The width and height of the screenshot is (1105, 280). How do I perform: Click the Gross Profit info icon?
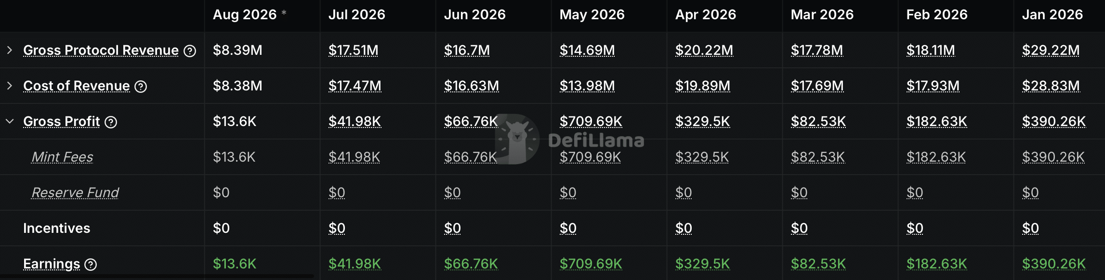point(111,122)
